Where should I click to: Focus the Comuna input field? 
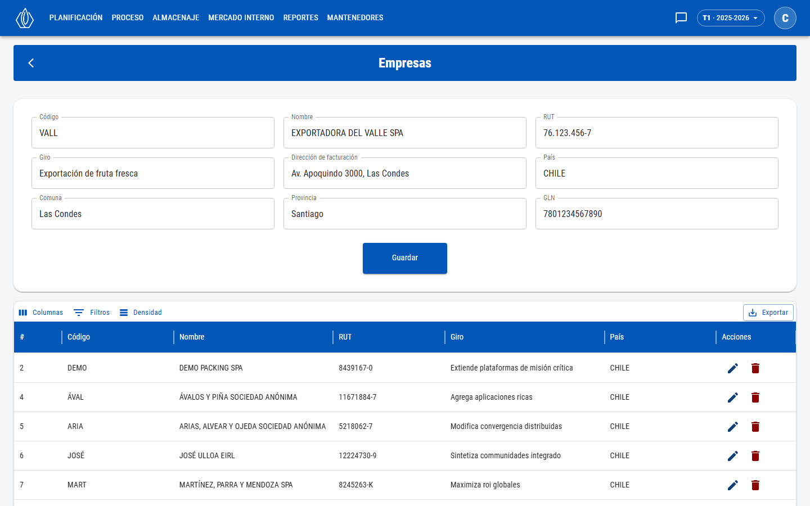153,214
